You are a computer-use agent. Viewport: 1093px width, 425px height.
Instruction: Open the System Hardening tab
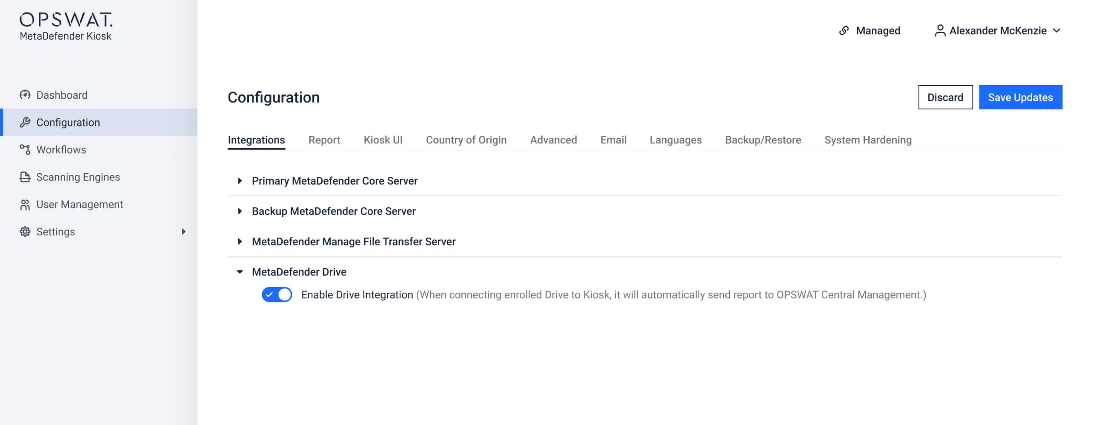click(x=867, y=140)
